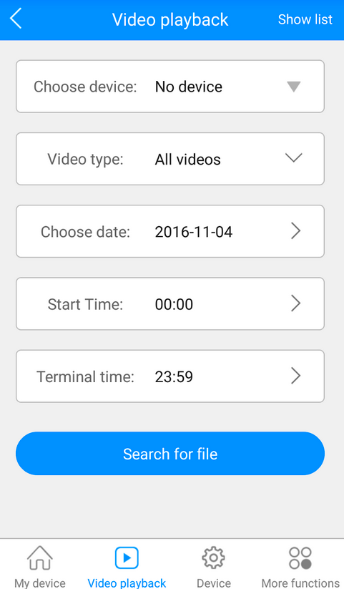This screenshot has width=344, height=589.
Task: Open More functions circles icon
Action: click(300, 558)
